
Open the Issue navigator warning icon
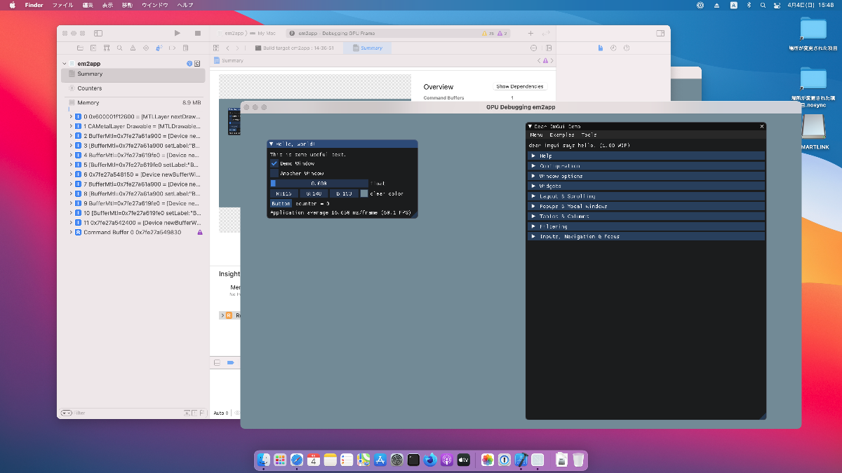133,48
